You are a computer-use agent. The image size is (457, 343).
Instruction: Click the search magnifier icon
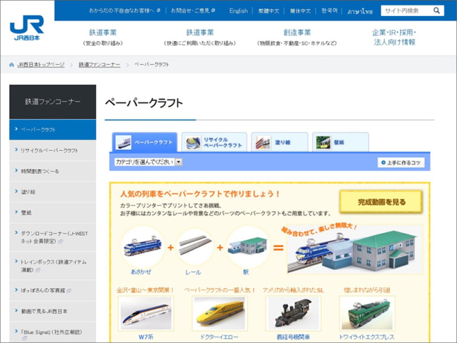(436, 11)
